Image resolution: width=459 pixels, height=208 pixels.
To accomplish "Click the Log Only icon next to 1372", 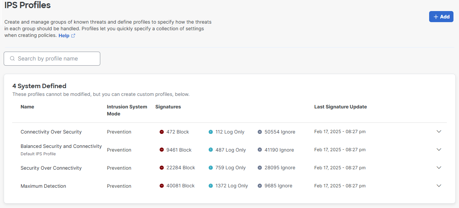I will point(211,186).
